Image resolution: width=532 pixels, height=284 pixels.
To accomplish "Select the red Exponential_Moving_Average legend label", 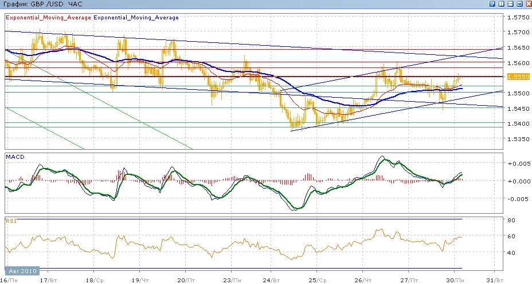I will coord(48,18).
